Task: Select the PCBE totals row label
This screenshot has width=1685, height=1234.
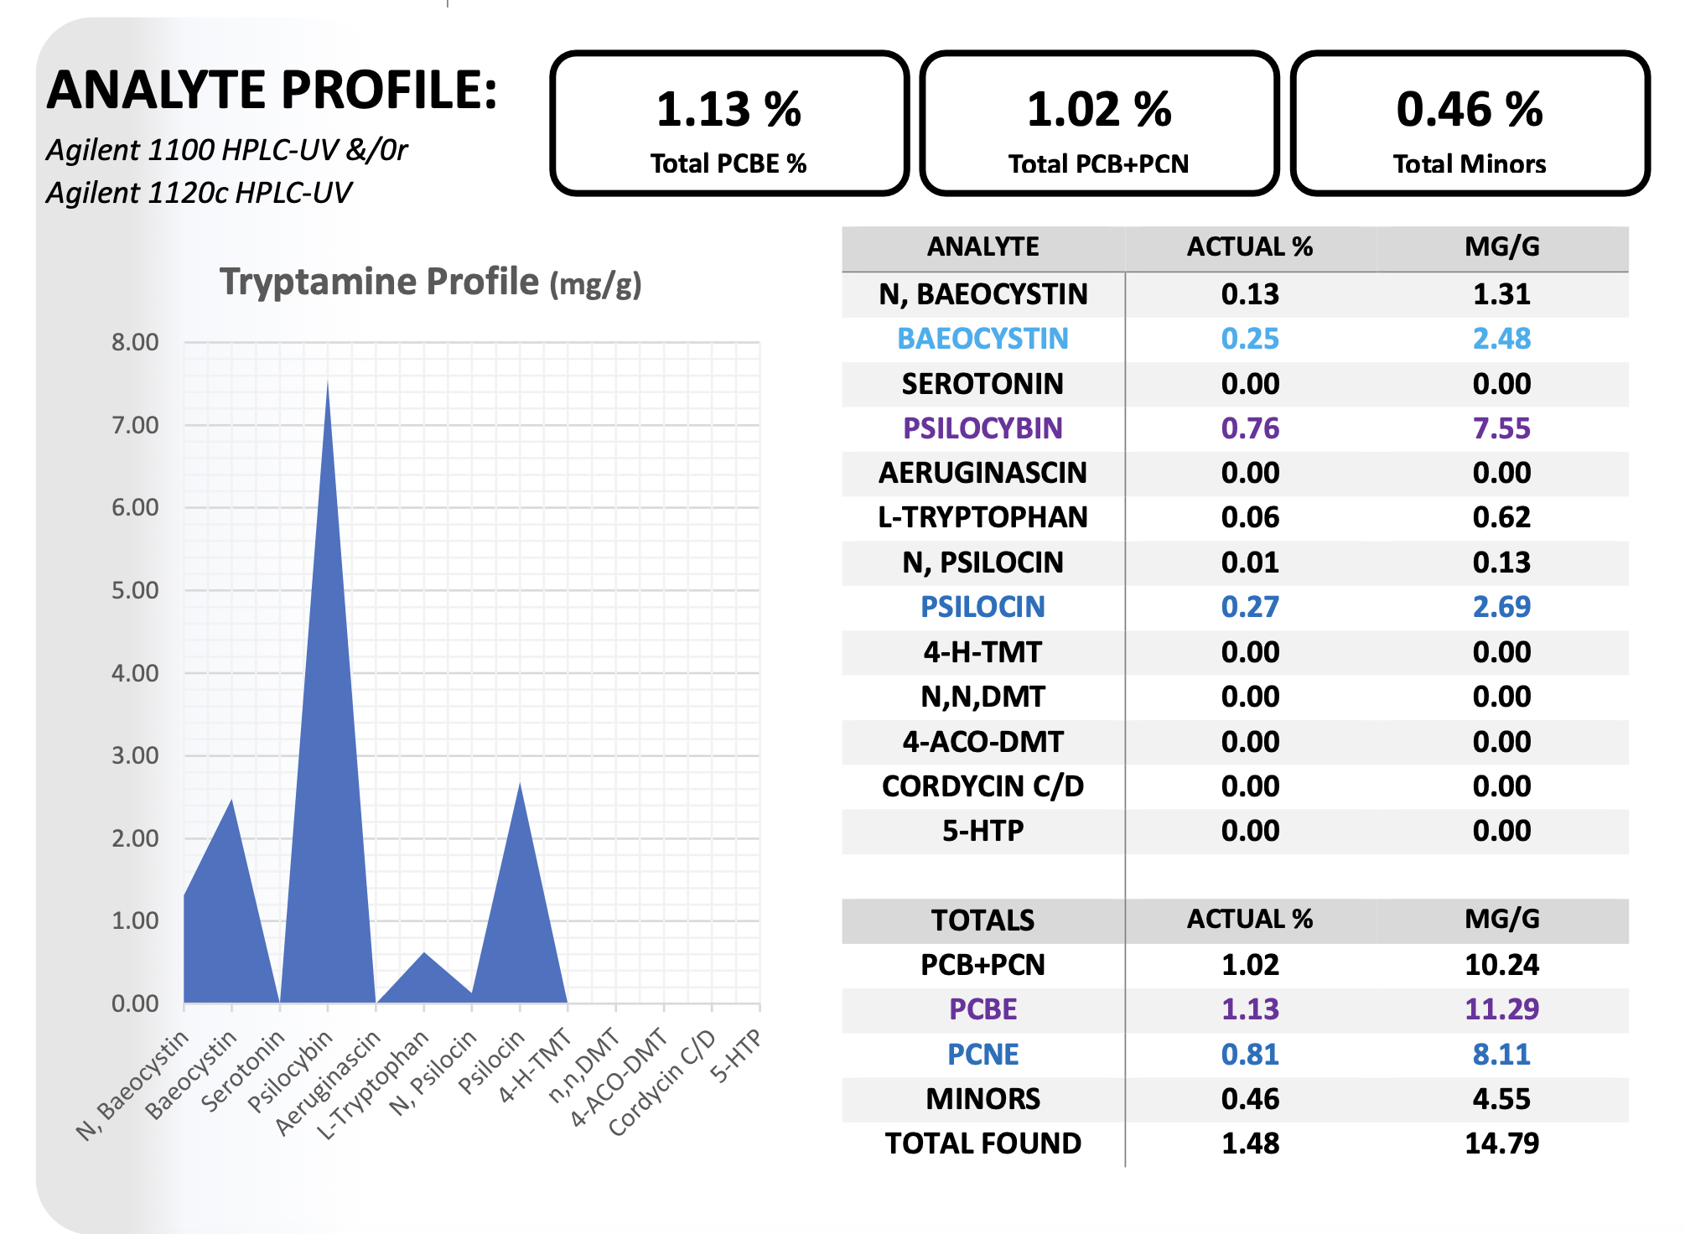Action: coord(982,1009)
